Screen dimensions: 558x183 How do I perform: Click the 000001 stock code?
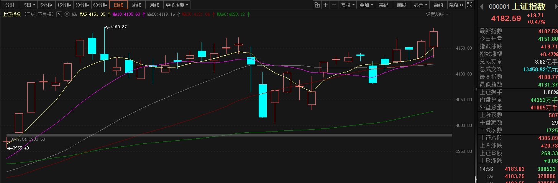[499, 7]
